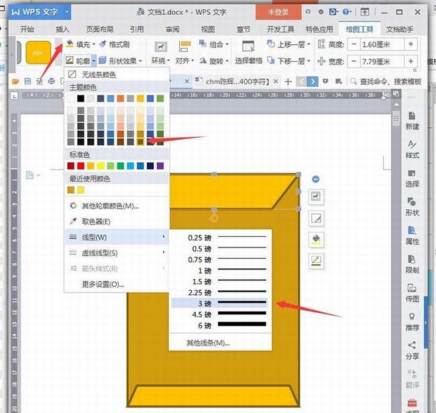
Task: Open 其他轮廓颜色(M)... dialog
Action: coord(116,206)
